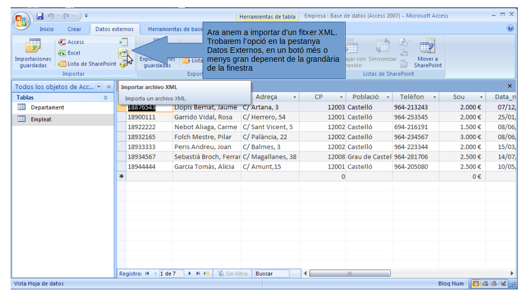Redo the last action
This screenshot has width=525, height=295.
click(x=66, y=16)
